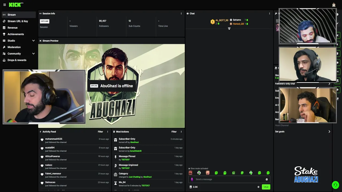This screenshot has width=342, height=192.
Task: Select Delmoceo in Activity Feed
Action: [50, 182]
